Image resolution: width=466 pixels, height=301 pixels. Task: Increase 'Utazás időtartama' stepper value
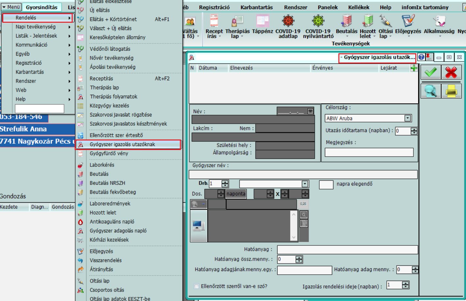tap(414, 129)
